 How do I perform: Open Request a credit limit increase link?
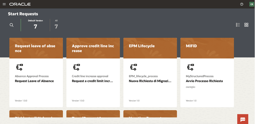(92, 81)
